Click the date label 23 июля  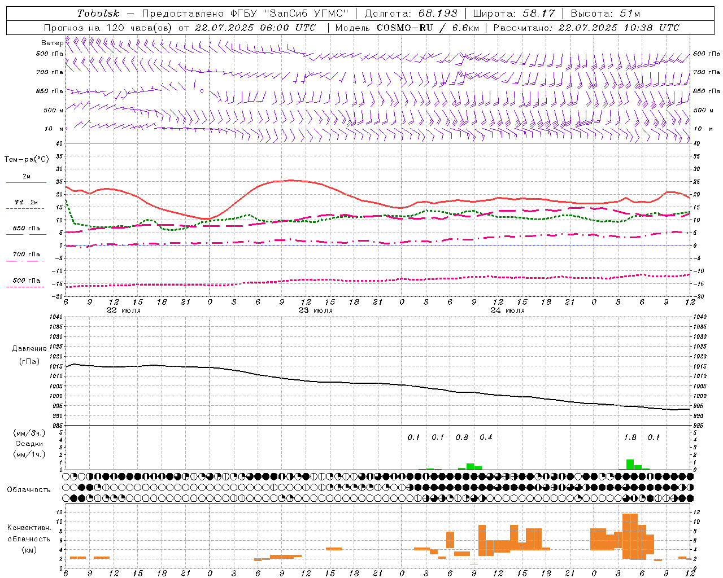pos(316,310)
